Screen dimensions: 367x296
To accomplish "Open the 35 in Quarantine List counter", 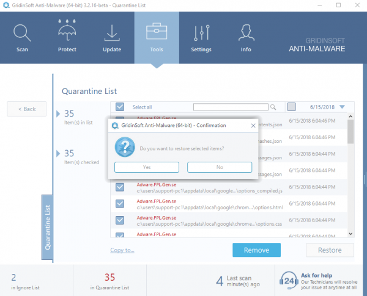I will [x=109, y=281].
